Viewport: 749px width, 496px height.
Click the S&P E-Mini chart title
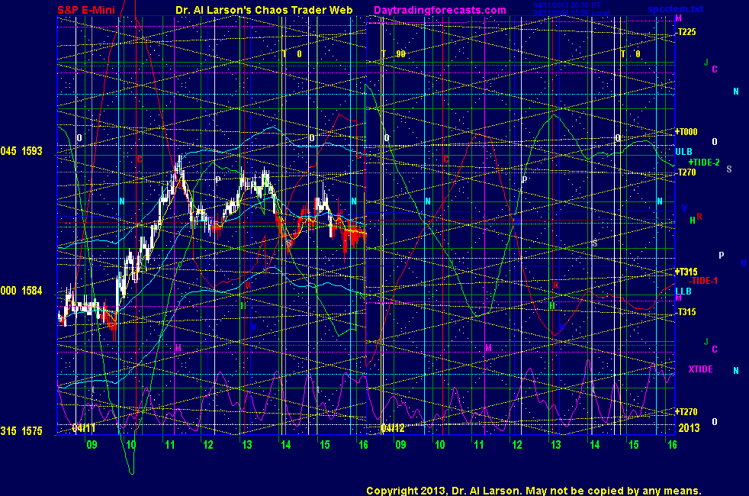(86, 10)
